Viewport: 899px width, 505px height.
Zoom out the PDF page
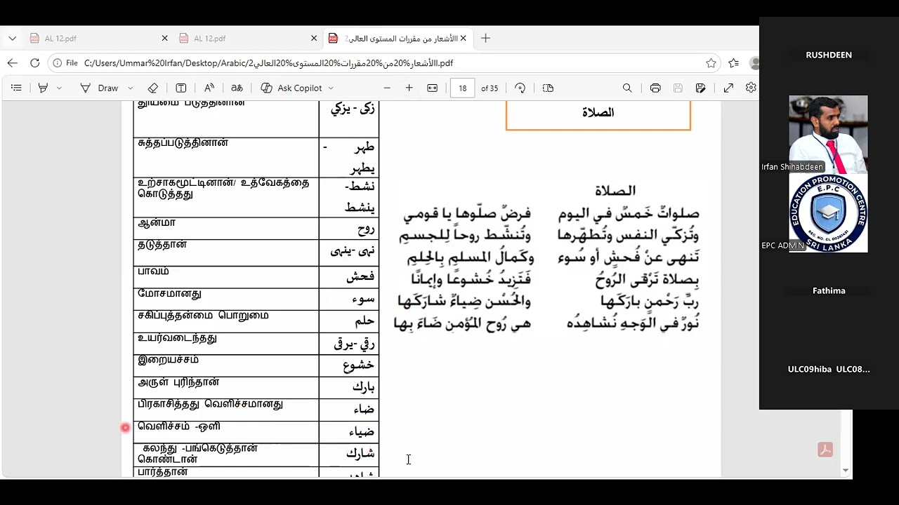click(x=387, y=88)
